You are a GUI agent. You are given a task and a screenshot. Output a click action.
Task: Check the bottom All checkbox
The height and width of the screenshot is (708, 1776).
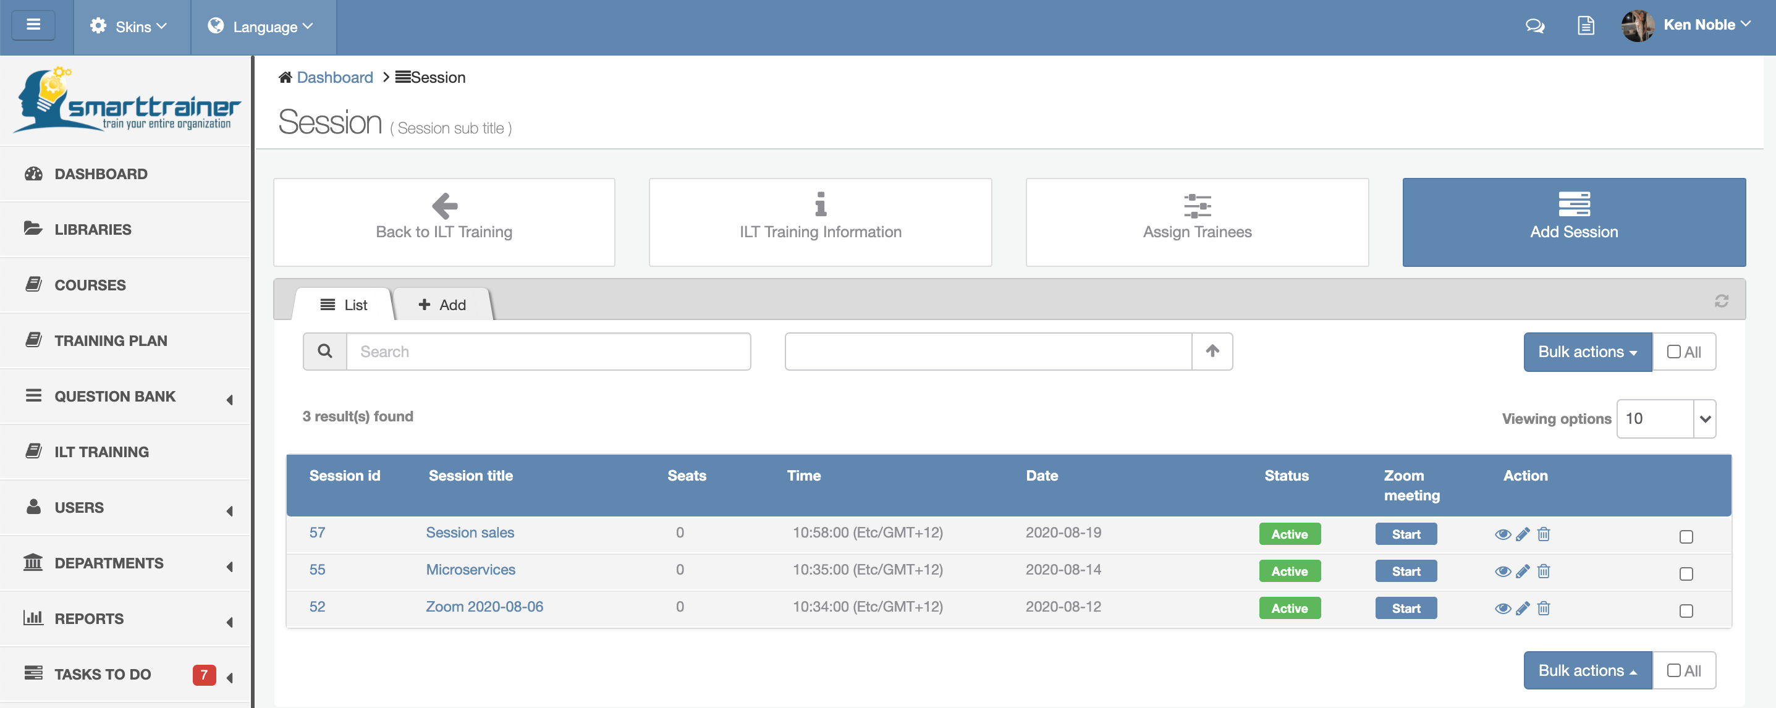point(1673,670)
